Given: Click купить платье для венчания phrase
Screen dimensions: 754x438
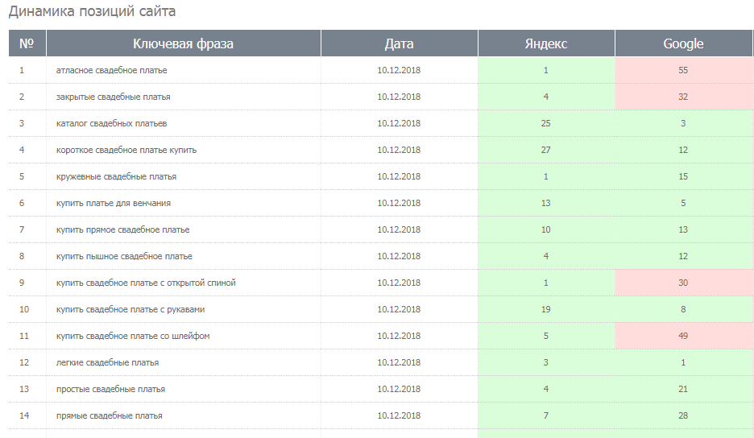Looking at the screenshot, I should pyautogui.click(x=114, y=203).
